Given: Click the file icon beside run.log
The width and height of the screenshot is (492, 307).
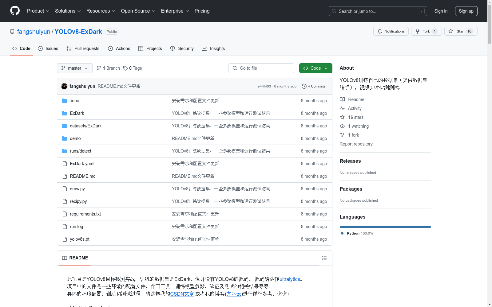Looking at the screenshot, I should pyautogui.click(x=65, y=227).
